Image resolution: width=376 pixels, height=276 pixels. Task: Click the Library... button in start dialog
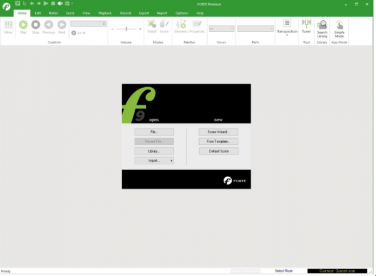[154, 151]
